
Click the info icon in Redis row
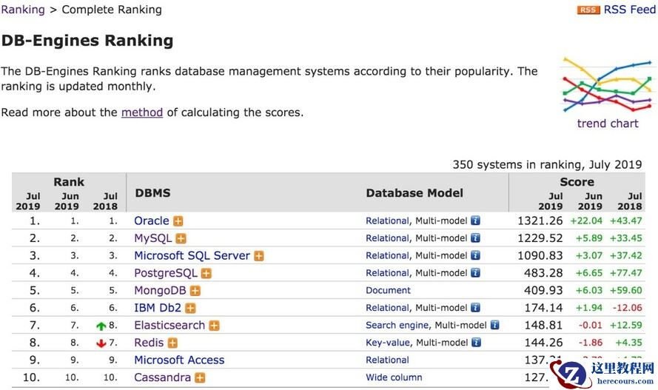(x=476, y=343)
